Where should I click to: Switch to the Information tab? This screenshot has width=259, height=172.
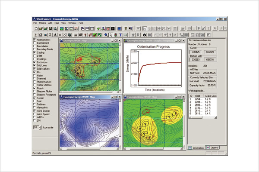click(x=198, y=147)
